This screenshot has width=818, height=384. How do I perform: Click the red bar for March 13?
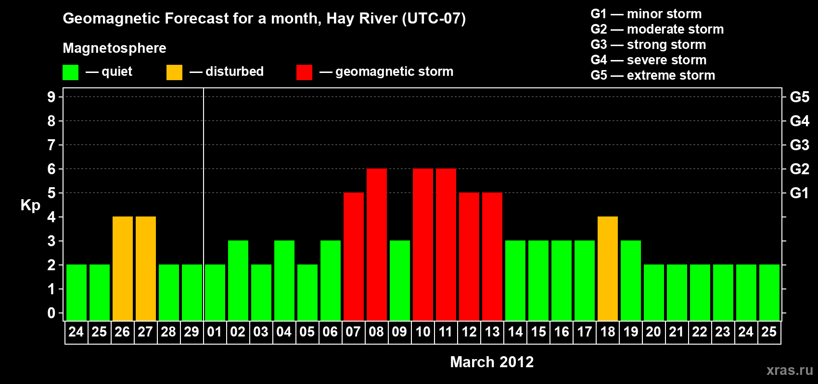pyautogui.click(x=492, y=256)
